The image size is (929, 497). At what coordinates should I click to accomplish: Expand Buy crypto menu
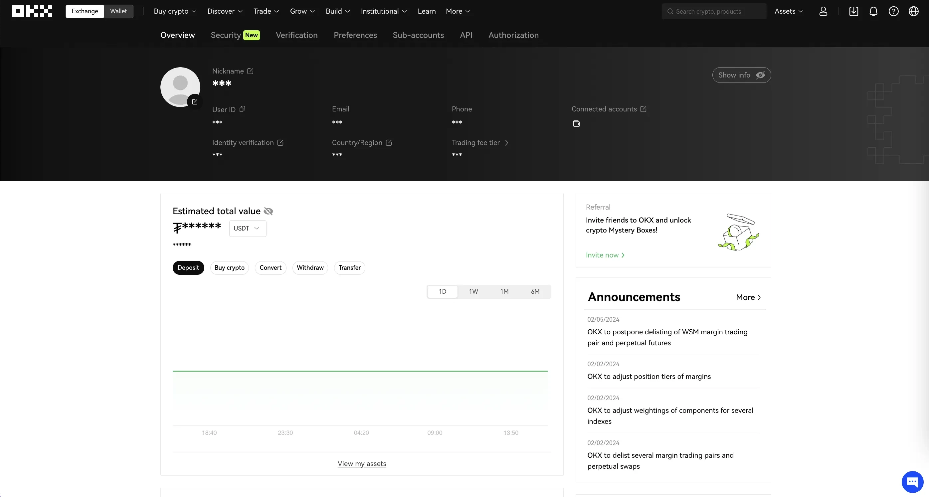[x=175, y=11]
